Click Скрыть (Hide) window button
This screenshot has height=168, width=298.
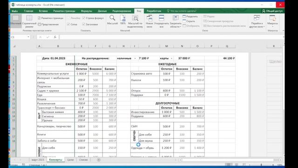(189, 21)
